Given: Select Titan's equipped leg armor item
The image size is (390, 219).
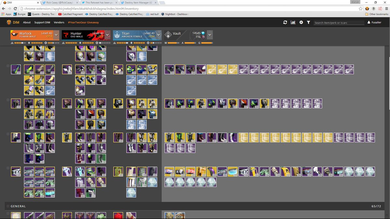Looking at the screenshot, I should pos(118,138).
